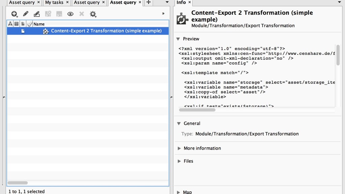The width and height of the screenshot is (345, 194).
Task: Select the Content-Export 2 Transformation asset row
Action: pos(101,31)
